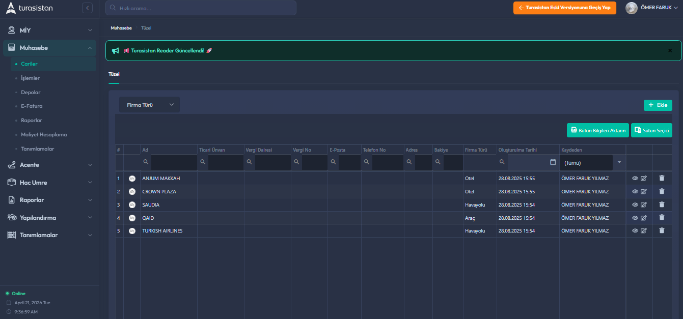This screenshot has height=319, width=683.
Task: Edit the QAID record
Action: click(643, 218)
